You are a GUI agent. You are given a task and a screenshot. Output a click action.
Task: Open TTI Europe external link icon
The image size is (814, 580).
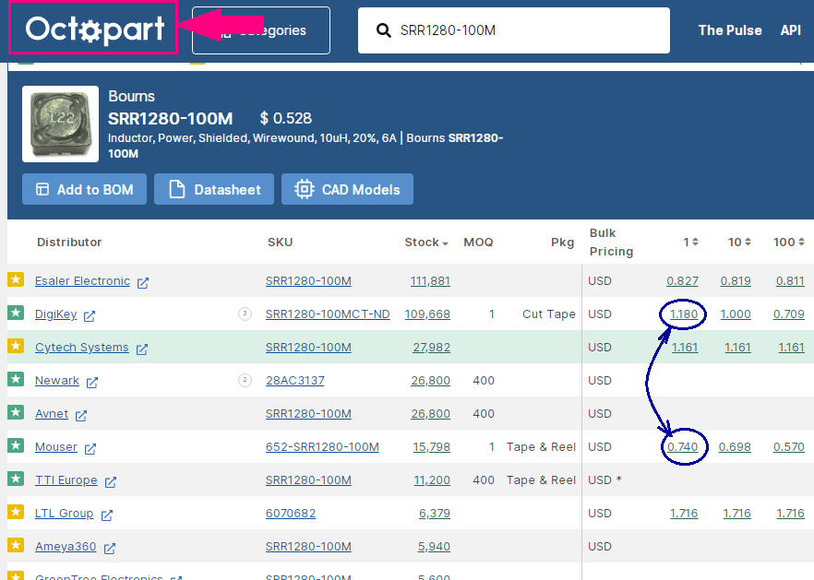click(x=110, y=482)
